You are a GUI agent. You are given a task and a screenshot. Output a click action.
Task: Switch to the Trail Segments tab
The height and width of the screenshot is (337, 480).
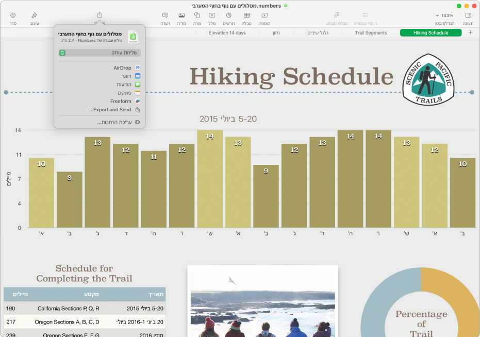tap(371, 33)
